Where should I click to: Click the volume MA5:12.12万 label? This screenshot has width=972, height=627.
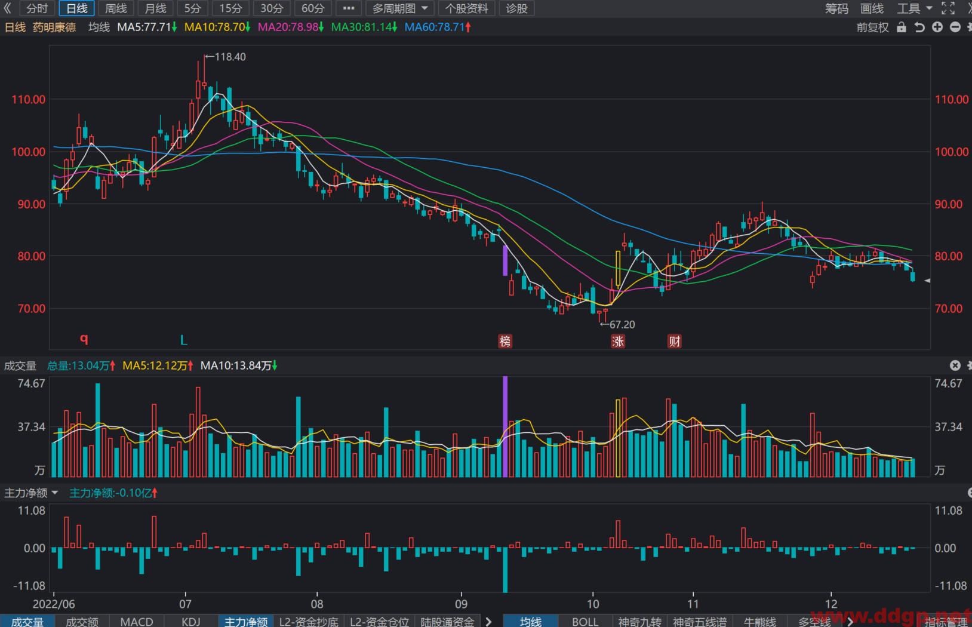(x=158, y=365)
